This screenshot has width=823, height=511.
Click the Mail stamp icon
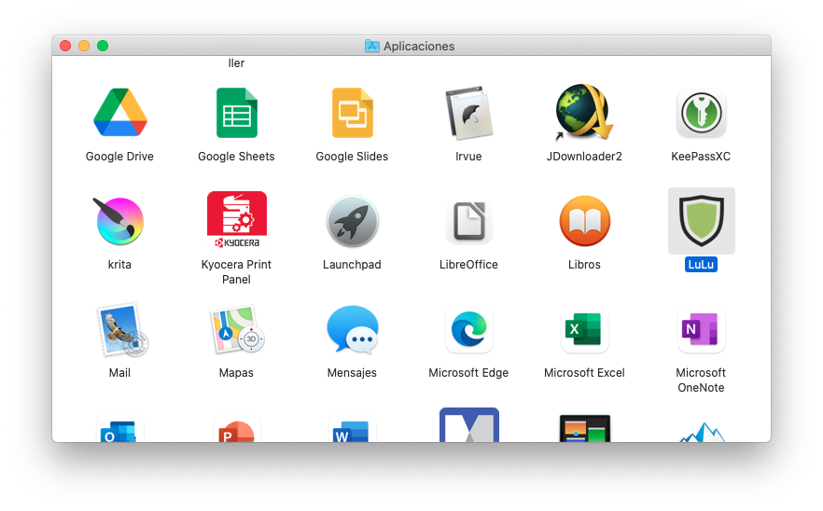121,330
